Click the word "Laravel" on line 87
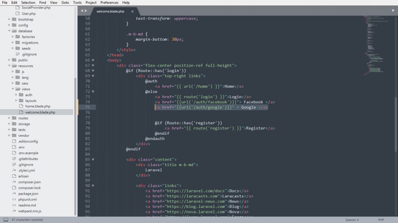The height and width of the screenshot is (223, 398). click(x=154, y=170)
